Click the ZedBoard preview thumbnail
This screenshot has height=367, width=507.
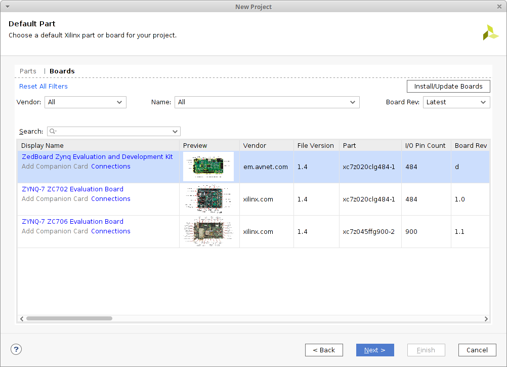[x=209, y=167]
